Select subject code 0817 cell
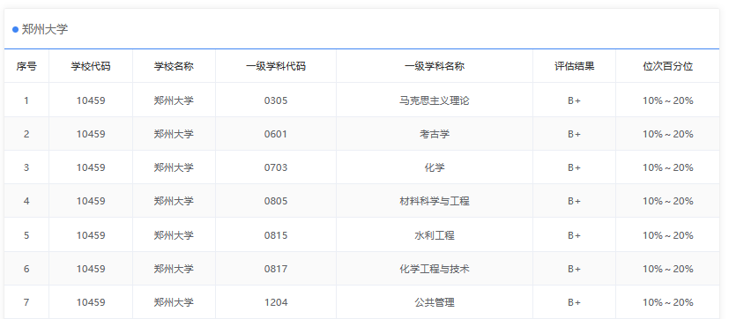This screenshot has width=729, height=319. click(x=276, y=269)
